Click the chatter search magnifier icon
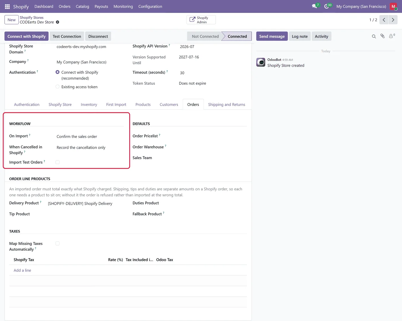Image resolution: width=402 pixels, height=321 pixels. [374, 36]
